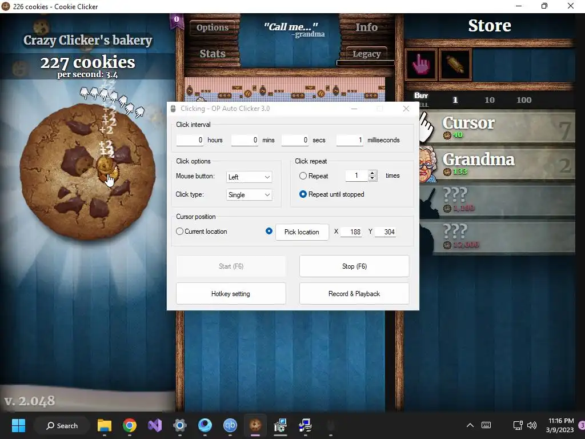
Task: Open File Explorer from taskbar
Action: pos(105,425)
